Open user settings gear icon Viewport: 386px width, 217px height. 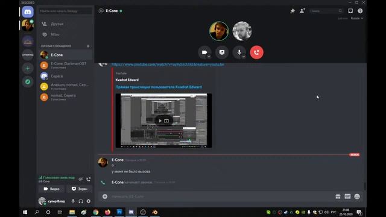pyautogui.click(x=89, y=201)
